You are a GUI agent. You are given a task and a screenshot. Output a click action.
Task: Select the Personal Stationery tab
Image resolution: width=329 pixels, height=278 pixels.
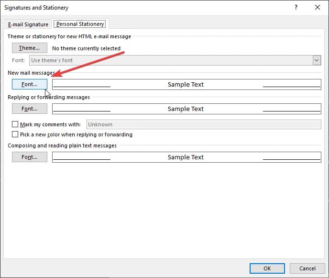tap(80, 24)
